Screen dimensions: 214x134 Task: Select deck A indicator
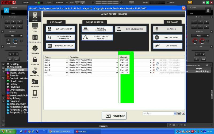click(x=6, y=10)
